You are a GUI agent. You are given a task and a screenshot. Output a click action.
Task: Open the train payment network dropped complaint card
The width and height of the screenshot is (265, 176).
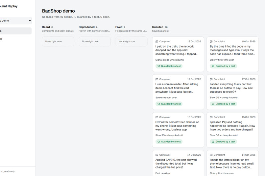(x=178, y=54)
